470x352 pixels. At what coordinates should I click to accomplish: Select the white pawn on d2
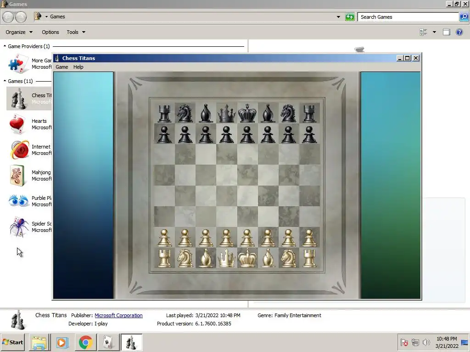click(x=226, y=238)
